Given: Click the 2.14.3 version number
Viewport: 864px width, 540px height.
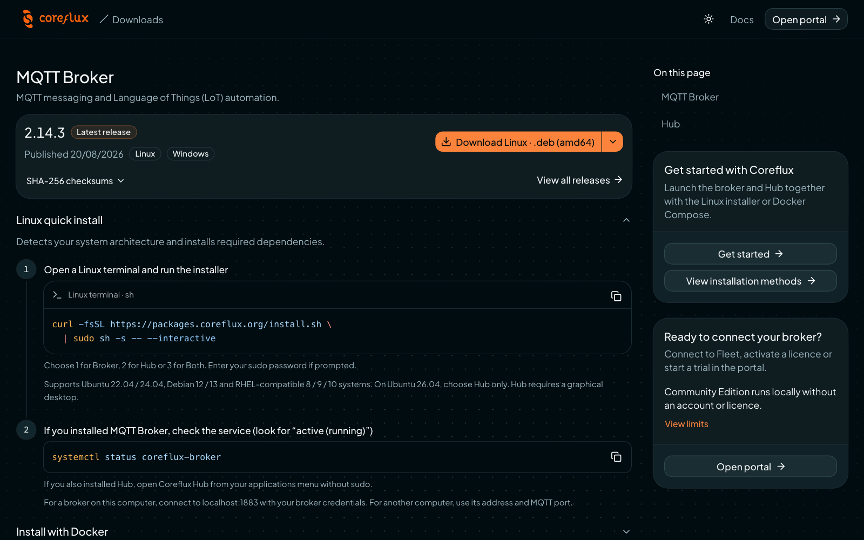Looking at the screenshot, I should coord(44,133).
